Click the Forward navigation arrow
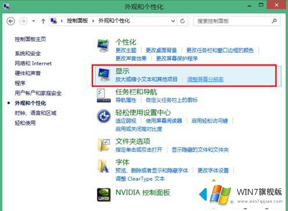This screenshot has width=288, height=211. click(x=23, y=21)
